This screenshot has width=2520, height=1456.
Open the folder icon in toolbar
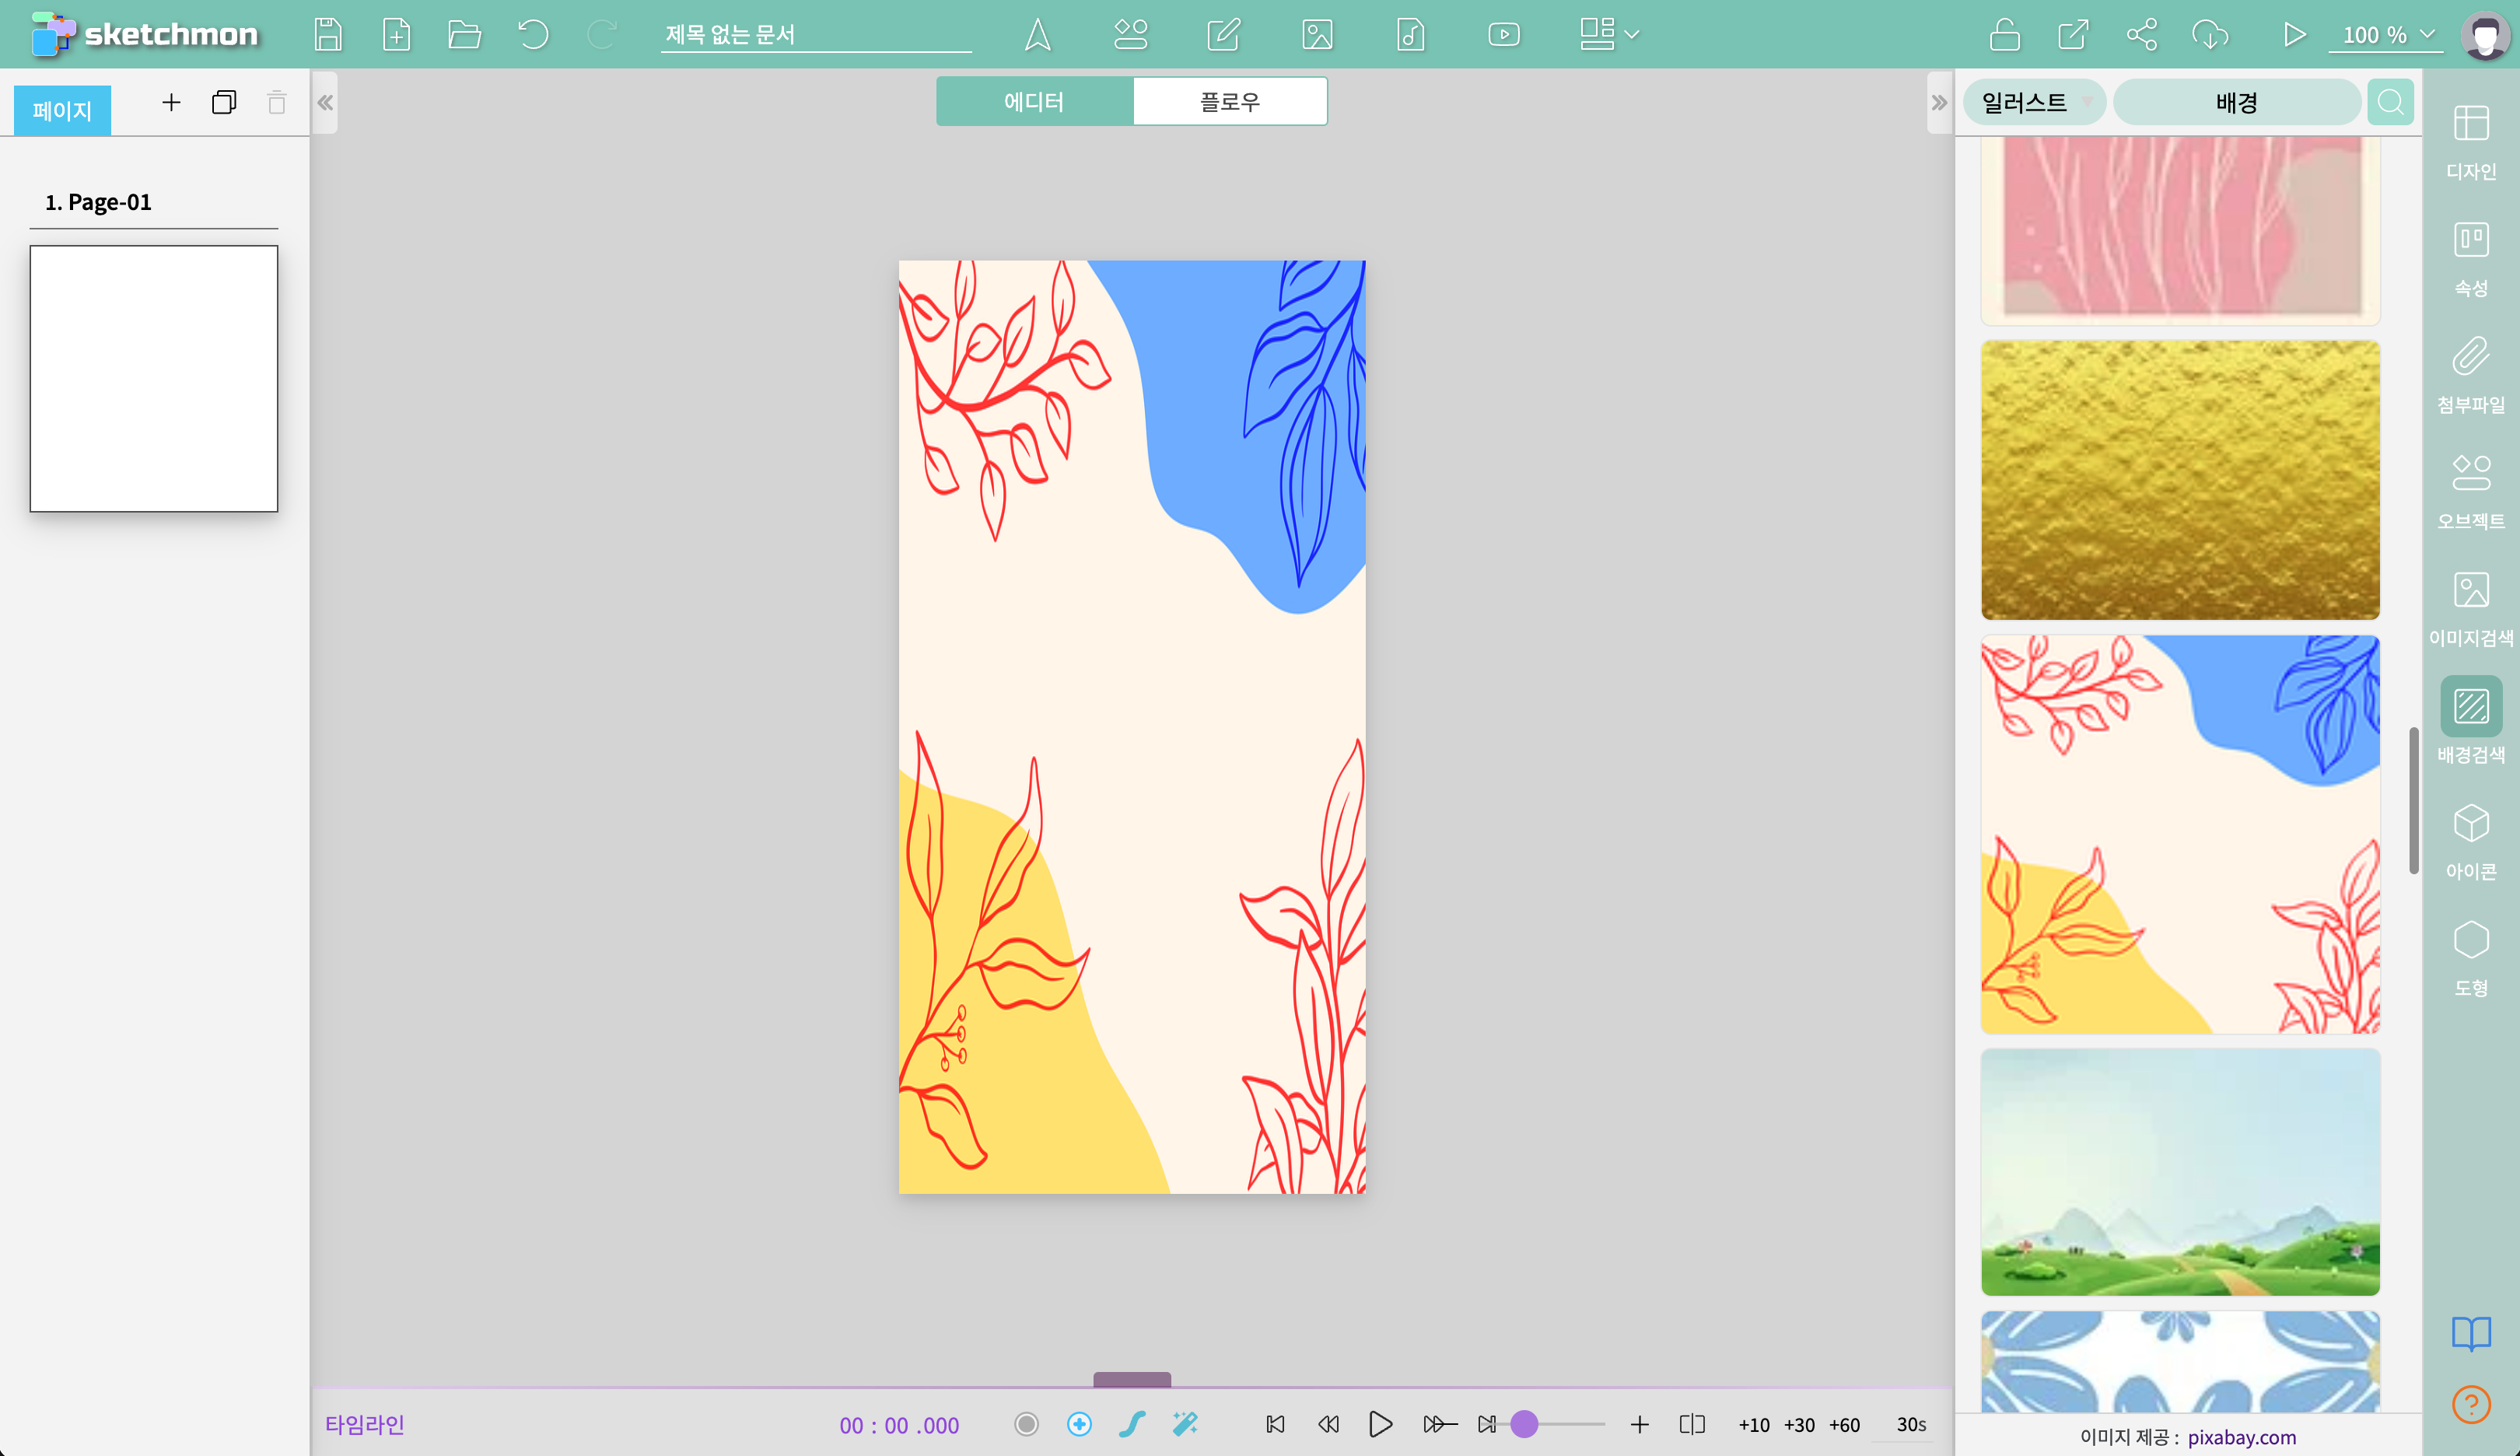tap(464, 34)
